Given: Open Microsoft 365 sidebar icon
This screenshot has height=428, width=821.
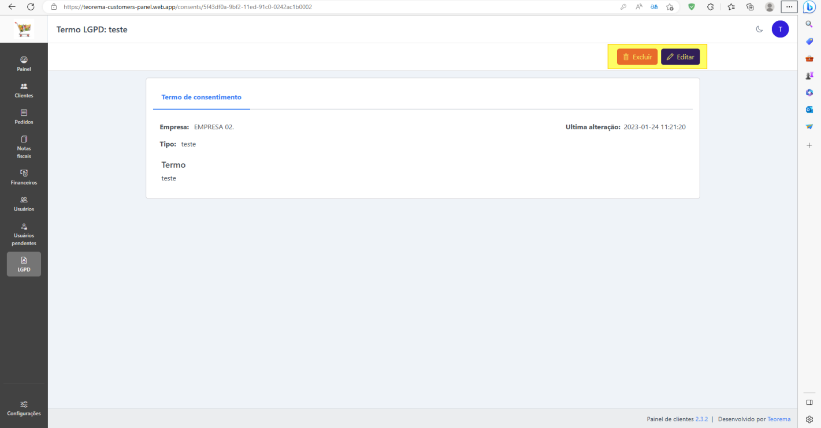Looking at the screenshot, I should 809,92.
